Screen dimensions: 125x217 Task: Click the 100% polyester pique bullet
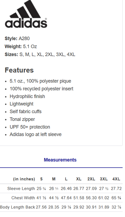41,81
